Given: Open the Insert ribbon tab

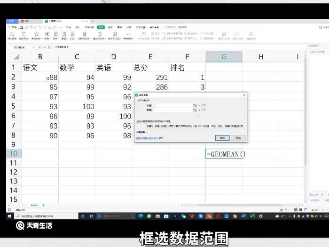Looking at the screenshot, I should (x=78, y=27).
